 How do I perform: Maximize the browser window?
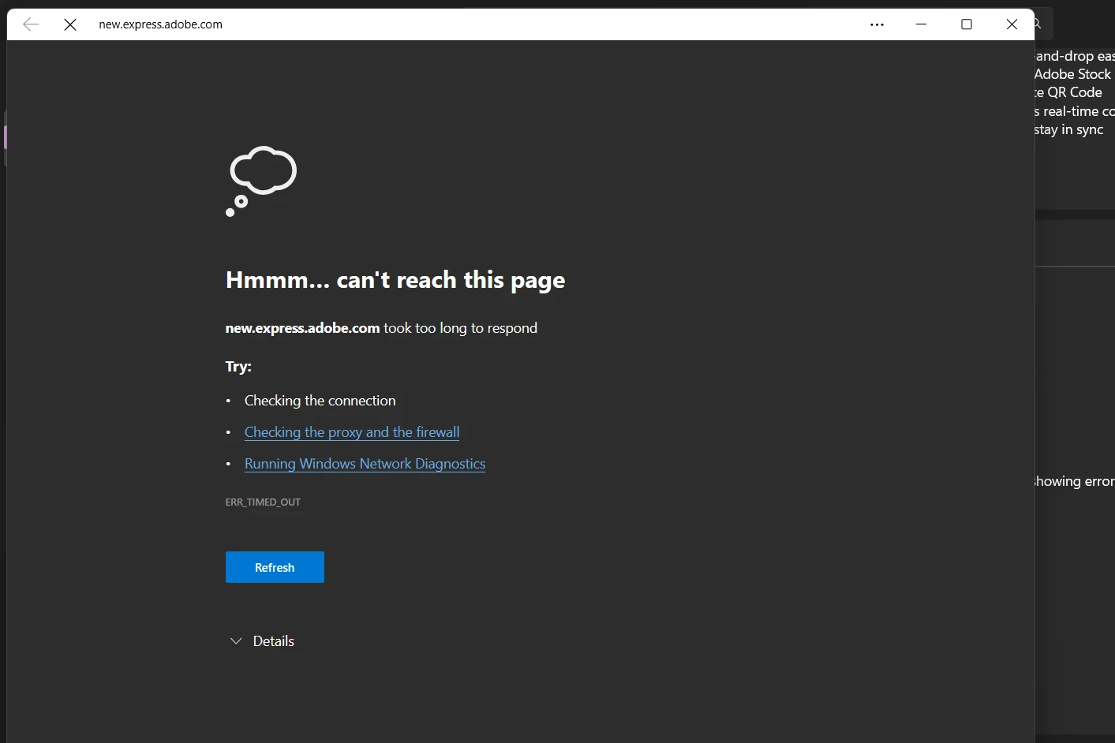pos(967,24)
